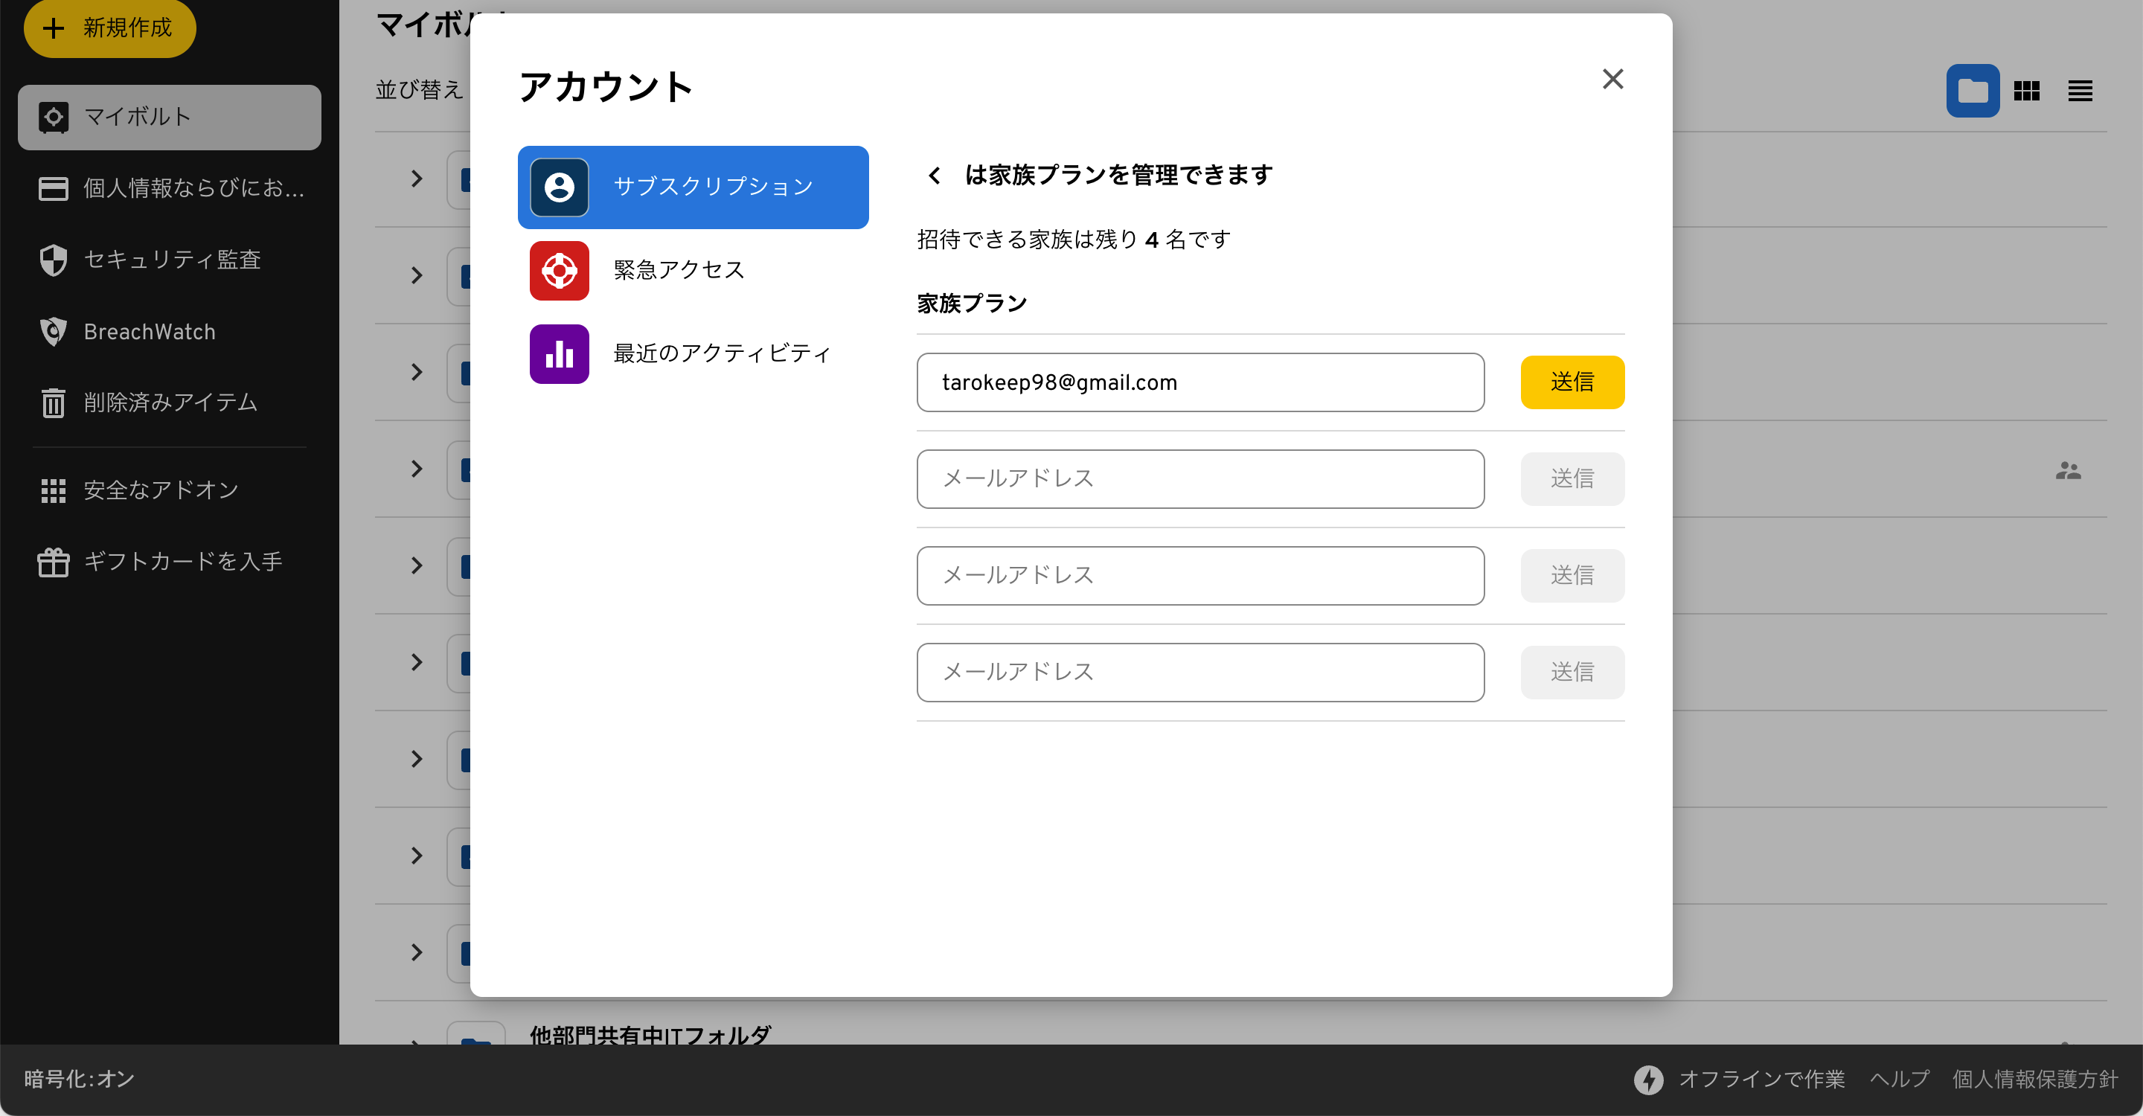Click the offline work lightning icon
Viewport: 2143px width, 1116px height.
1648,1080
